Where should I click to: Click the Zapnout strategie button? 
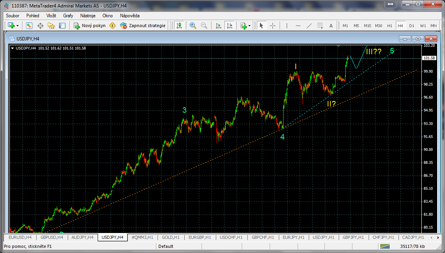pyautogui.click(x=143, y=26)
